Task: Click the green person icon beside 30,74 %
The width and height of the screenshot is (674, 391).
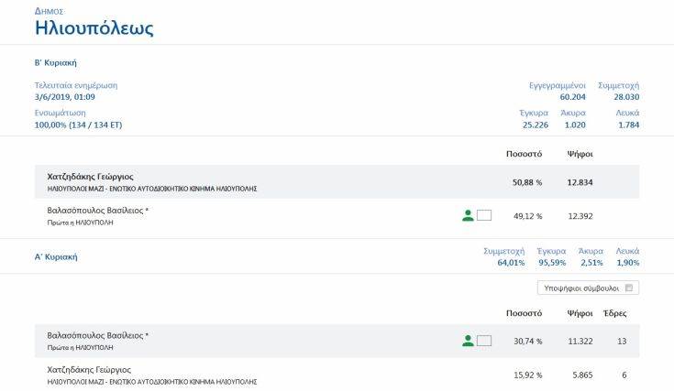Action: point(468,341)
